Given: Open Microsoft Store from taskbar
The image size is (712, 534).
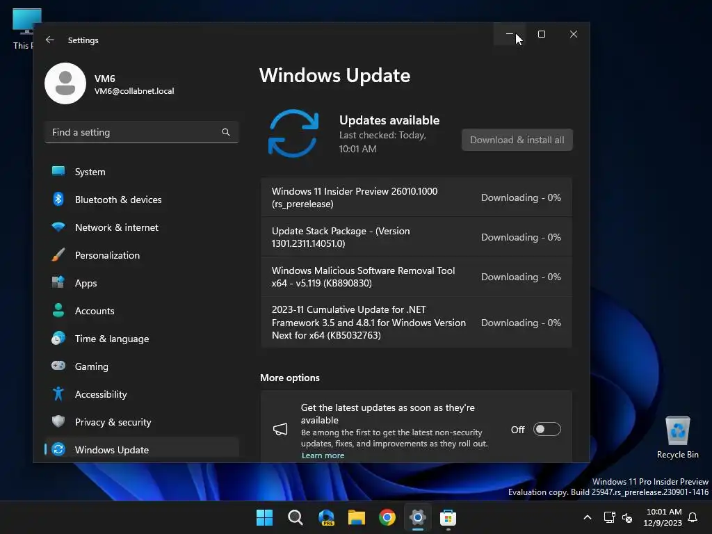Looking at the screenshot, I should point(448,517).
